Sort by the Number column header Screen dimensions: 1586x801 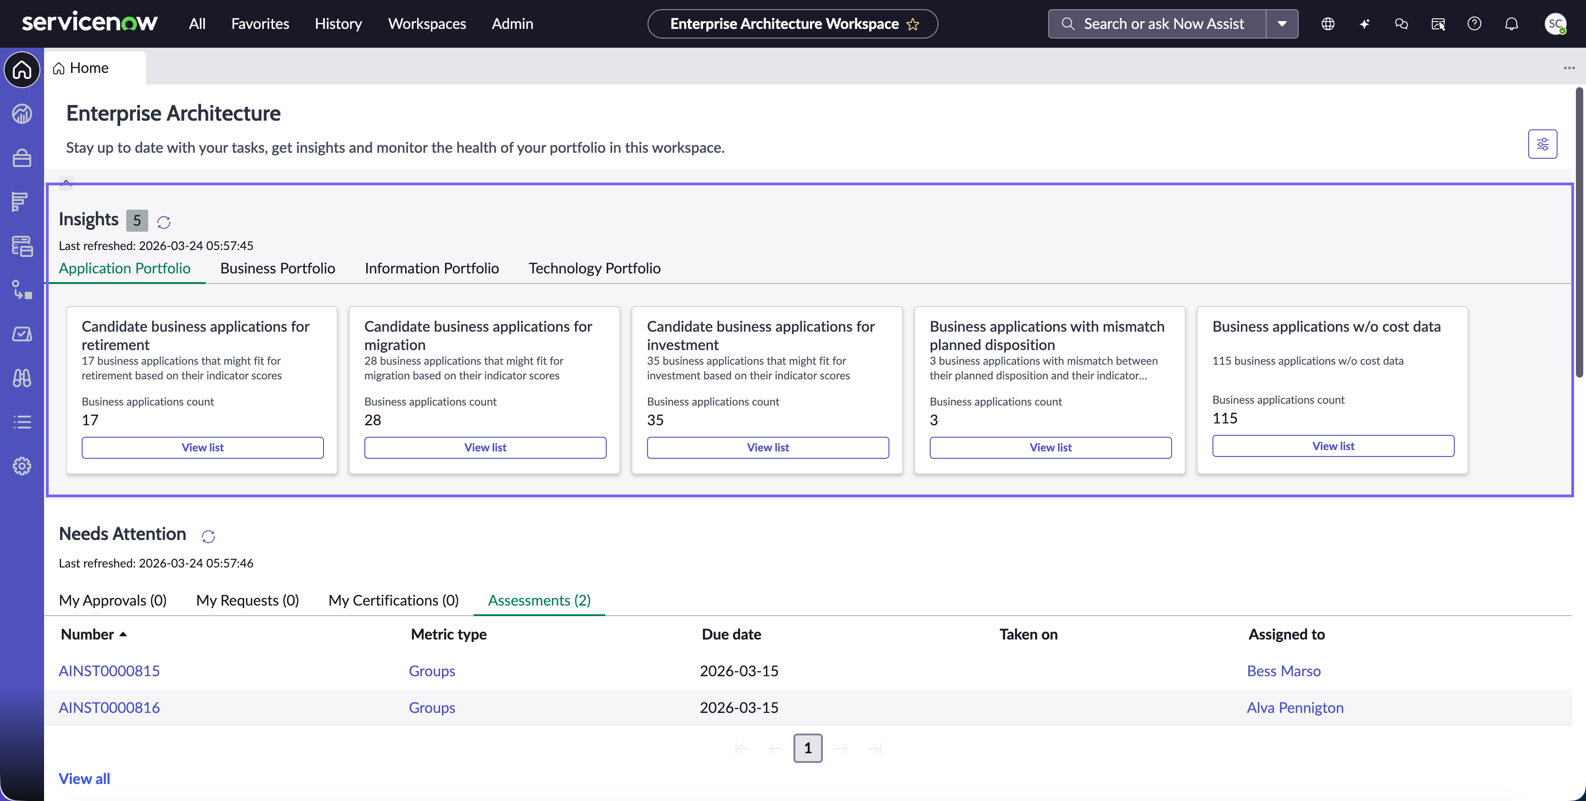(94, 634)
